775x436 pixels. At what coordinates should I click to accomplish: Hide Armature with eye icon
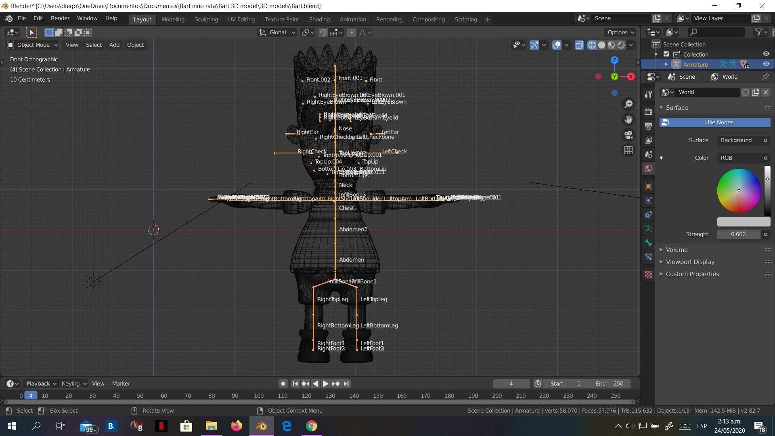(x=766, y=64)
